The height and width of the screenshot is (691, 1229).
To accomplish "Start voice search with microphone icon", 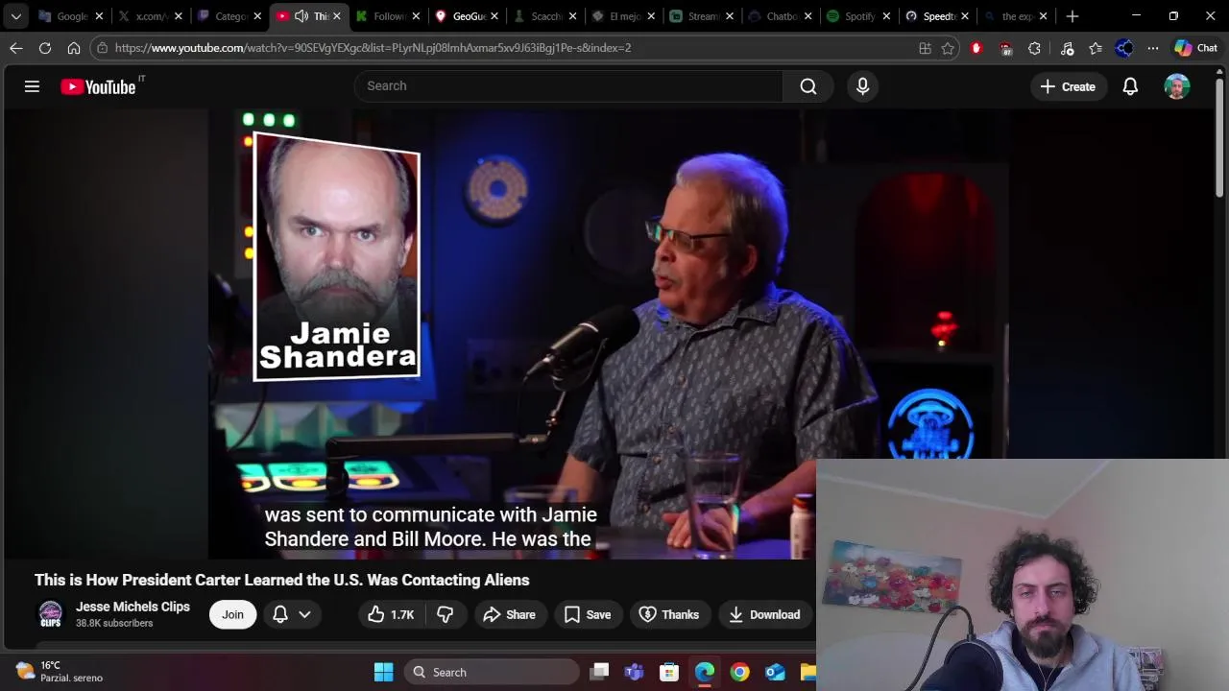I will tap(862, 86).
